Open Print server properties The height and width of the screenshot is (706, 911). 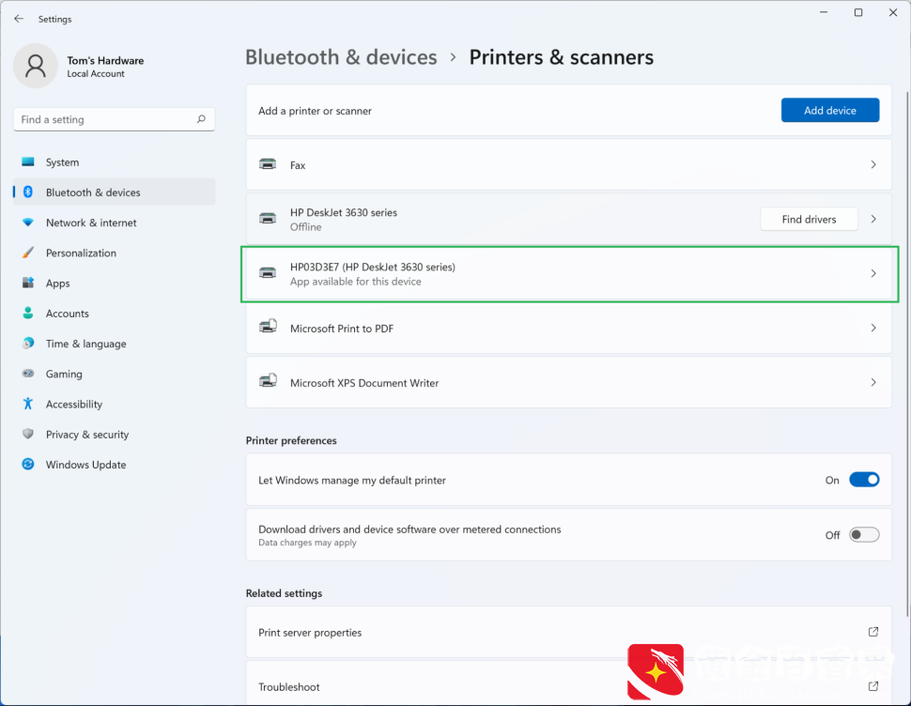pos(569,632)
